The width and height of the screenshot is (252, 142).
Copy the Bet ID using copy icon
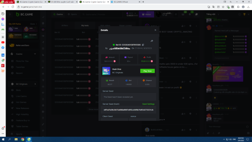pyautogui.click(x=143, y=45)
